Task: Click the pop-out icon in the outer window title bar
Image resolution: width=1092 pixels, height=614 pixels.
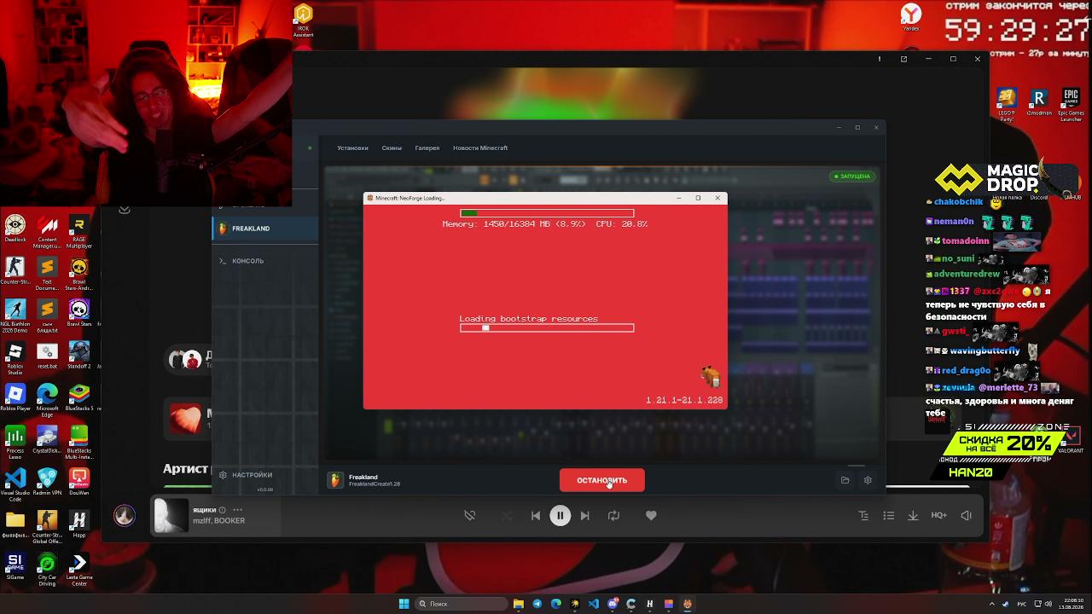Action: (903, 59)
